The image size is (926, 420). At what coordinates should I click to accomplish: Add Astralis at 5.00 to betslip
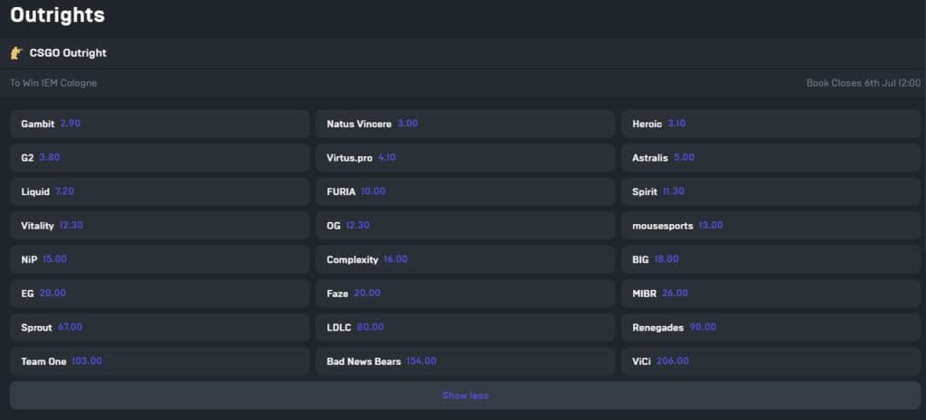770,157
